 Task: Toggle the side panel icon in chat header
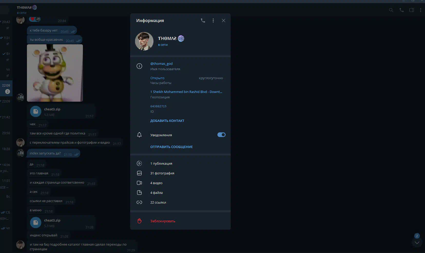coord(412,10)
